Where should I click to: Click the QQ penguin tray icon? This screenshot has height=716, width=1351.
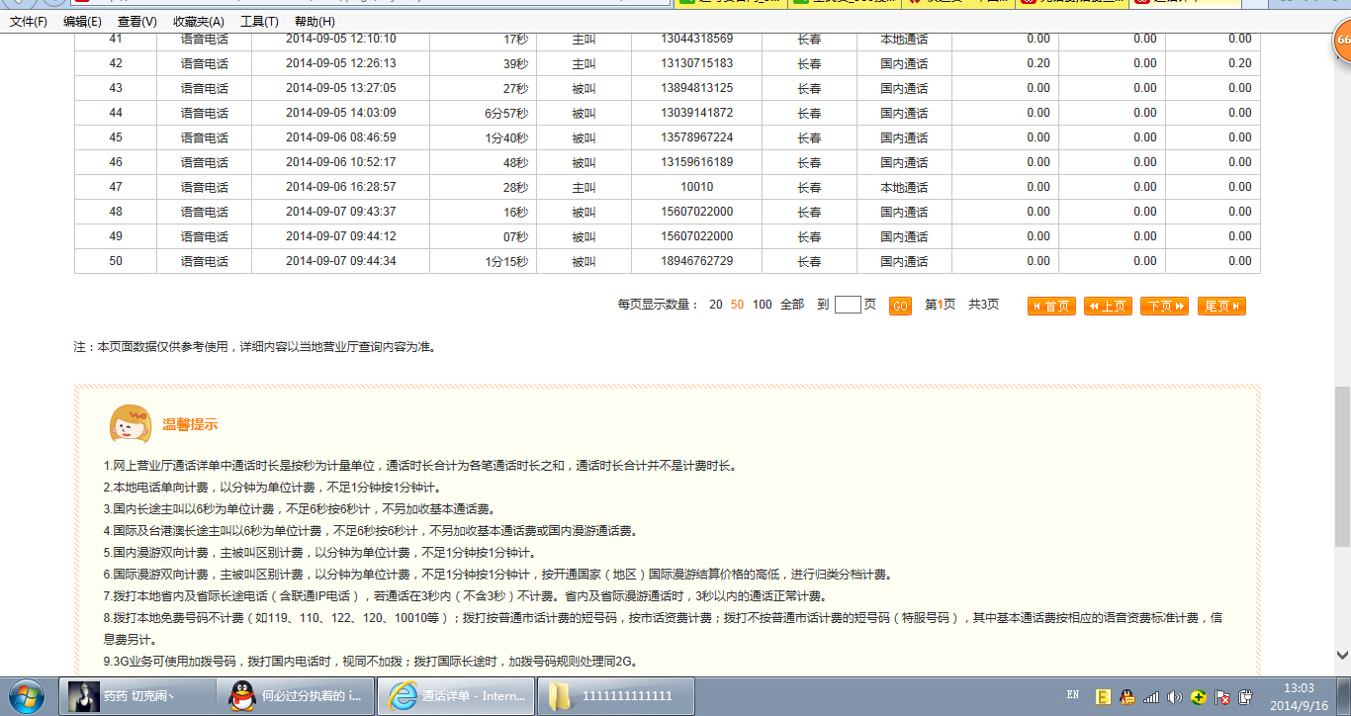pos(1126,696)
